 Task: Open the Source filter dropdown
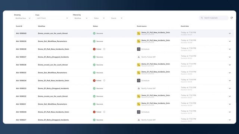click(x=117, y=18)
